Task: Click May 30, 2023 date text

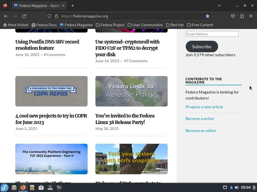Action: (107, 129)
